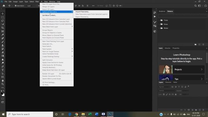Click the three-dots more options in options bar

tap(93, 6)
